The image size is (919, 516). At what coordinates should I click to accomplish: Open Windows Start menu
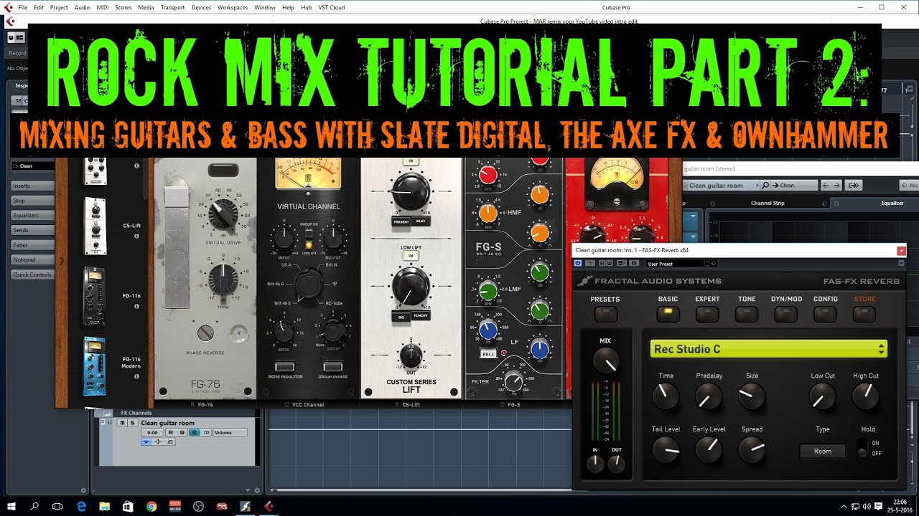[x=11, y=506]
